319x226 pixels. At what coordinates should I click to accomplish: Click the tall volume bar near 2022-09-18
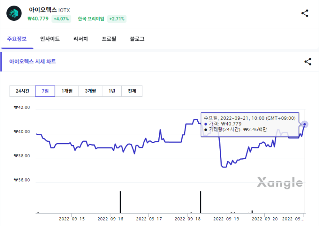tap(201, 202)
